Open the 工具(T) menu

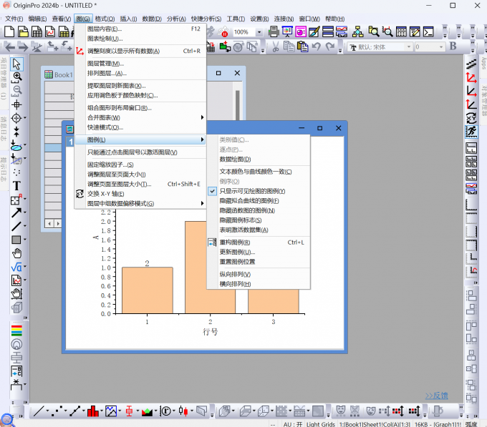click(x=236, y=19)
